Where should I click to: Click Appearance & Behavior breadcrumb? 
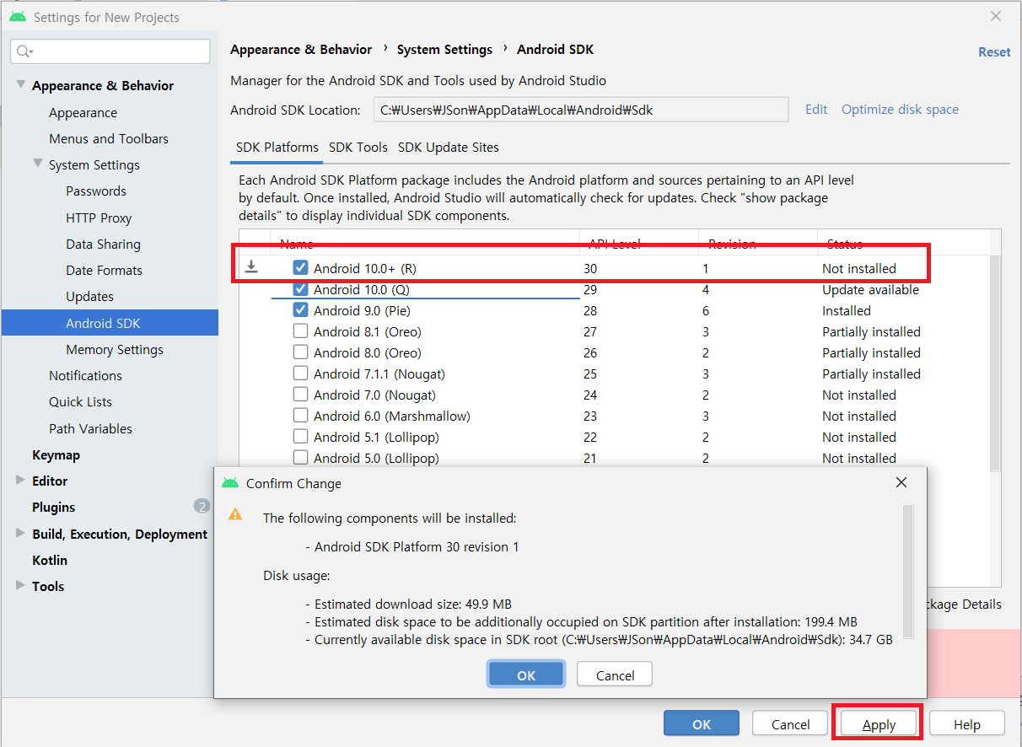301,50
